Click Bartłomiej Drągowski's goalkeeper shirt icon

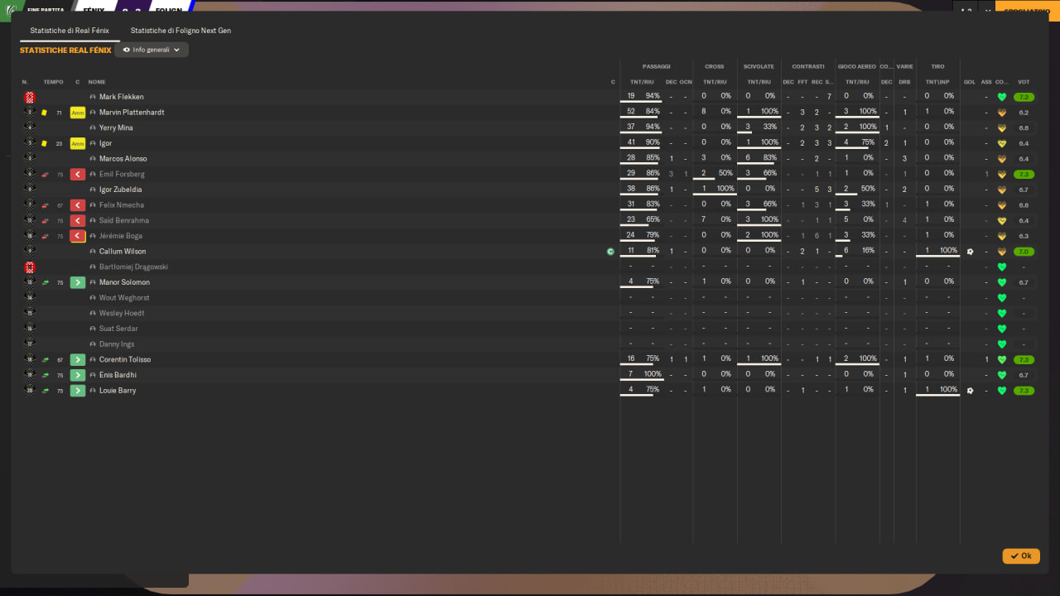30,267
